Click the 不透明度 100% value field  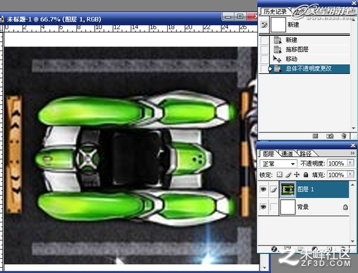(337, 163)
